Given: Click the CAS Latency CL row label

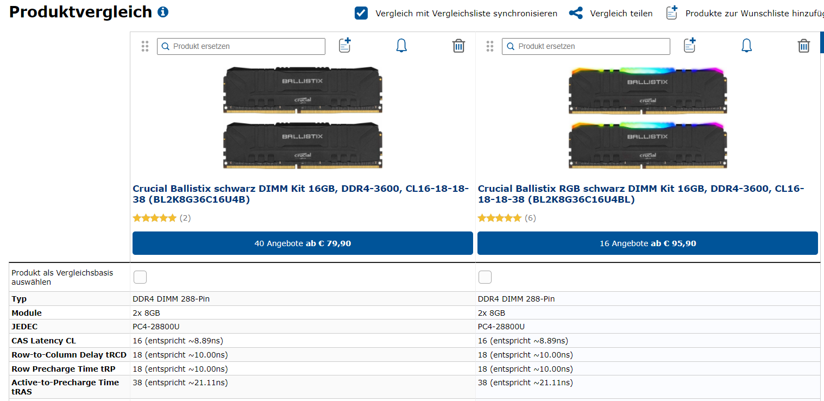Looking at the screenshot, I should pos(44,341).
